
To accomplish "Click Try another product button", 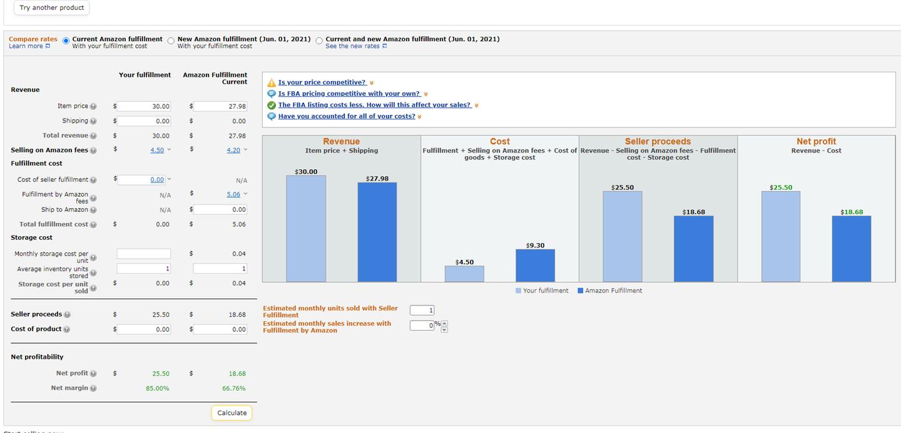I will point(52,8).
